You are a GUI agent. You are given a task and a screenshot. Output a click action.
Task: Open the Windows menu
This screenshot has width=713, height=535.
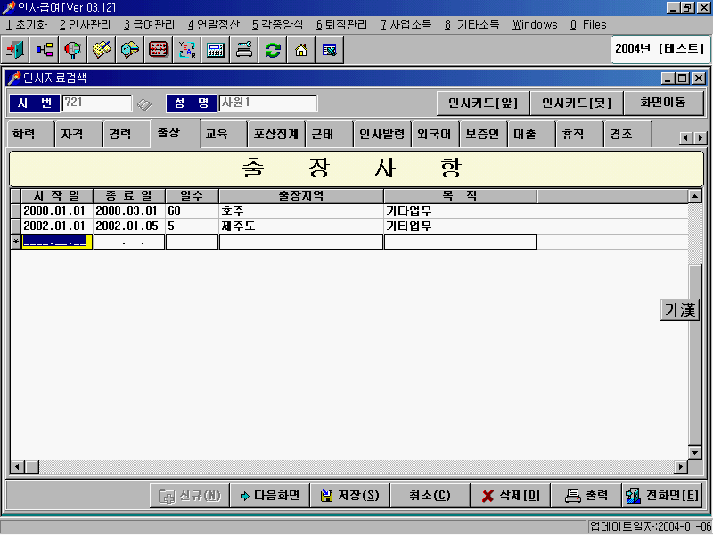(535, 25)
